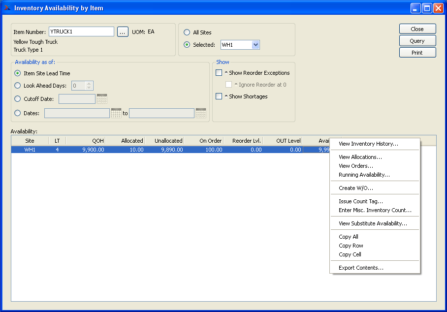
Task: Click the Cutoff Date calendar icon
Action: (102, 99)
